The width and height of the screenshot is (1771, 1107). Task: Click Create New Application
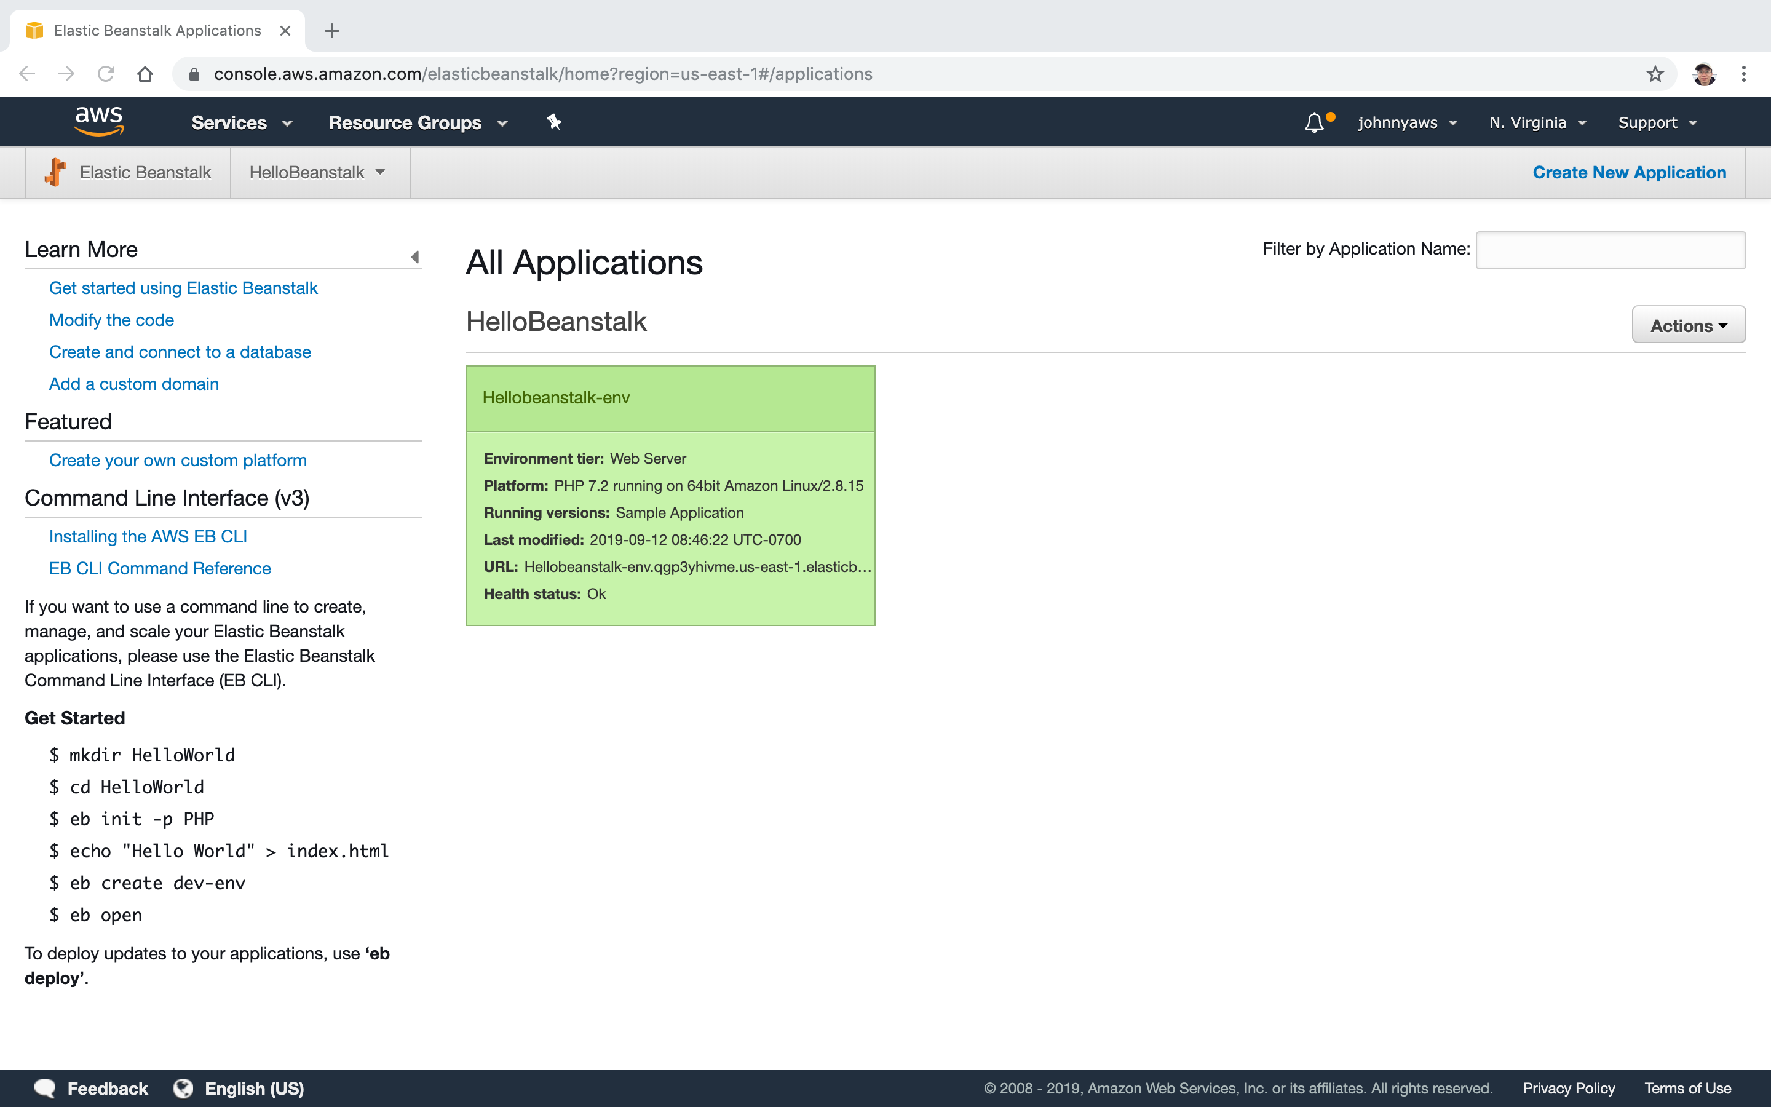tap(1629, 172)
